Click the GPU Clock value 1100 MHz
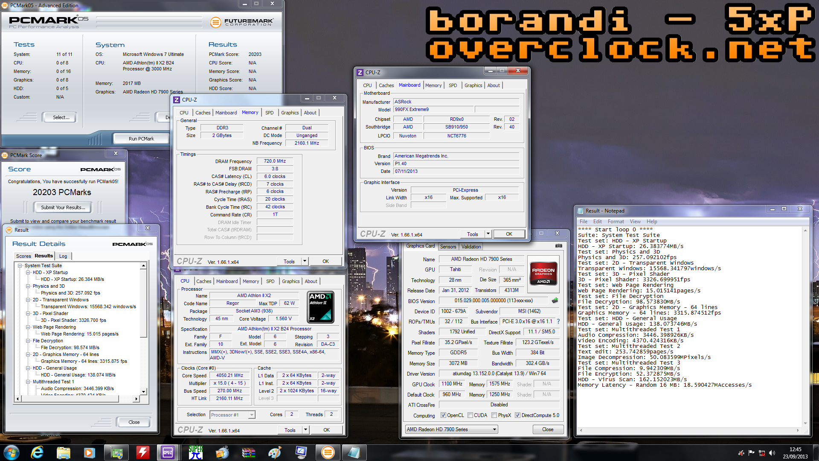The width and height of the screenshot is (819, 461). (452, 384)
